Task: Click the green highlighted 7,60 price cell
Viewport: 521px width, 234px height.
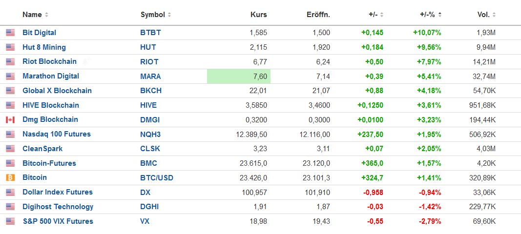Action: pyautogui.click(x=239, y=76)
